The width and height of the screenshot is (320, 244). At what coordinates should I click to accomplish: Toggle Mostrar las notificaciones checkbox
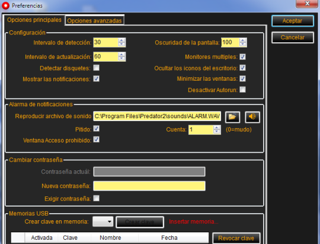point(97,79)
